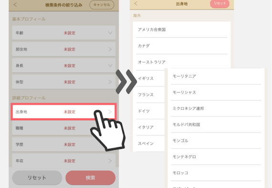
Task: Select カナダ from the list
Action: [182, 46]
